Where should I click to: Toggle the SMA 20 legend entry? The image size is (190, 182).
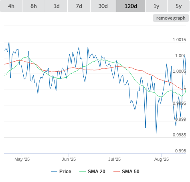click(x=97, y=172)
